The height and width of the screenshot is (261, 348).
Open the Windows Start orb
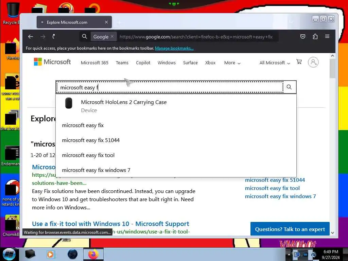click(9, 254)
